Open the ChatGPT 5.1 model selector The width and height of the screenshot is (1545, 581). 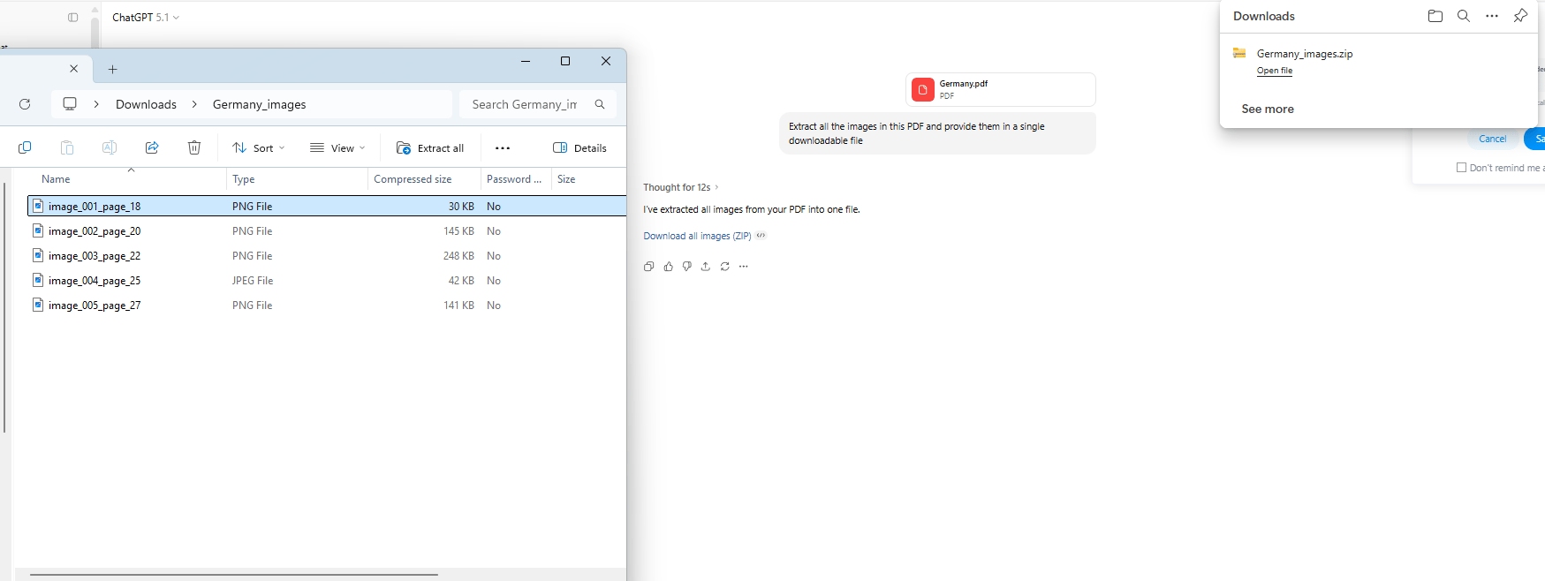click(146, 17)
